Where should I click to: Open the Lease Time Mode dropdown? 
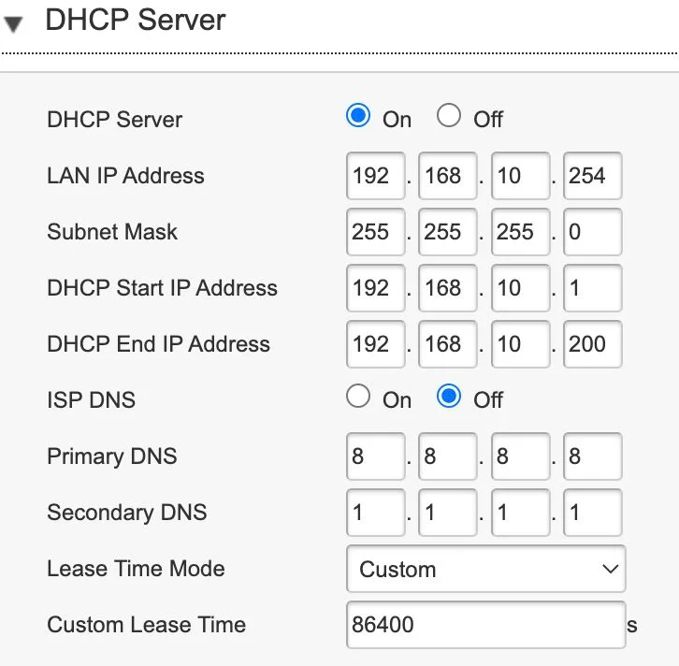485,569
